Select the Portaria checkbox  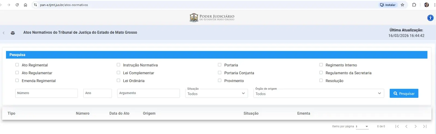tap(220, 65)
